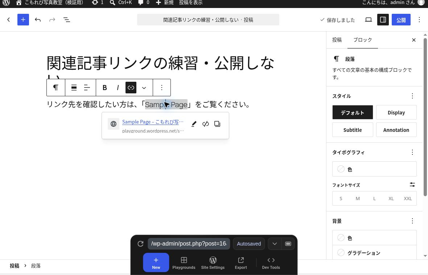Click the updates icon showing 1

click(x=98, y=3)
